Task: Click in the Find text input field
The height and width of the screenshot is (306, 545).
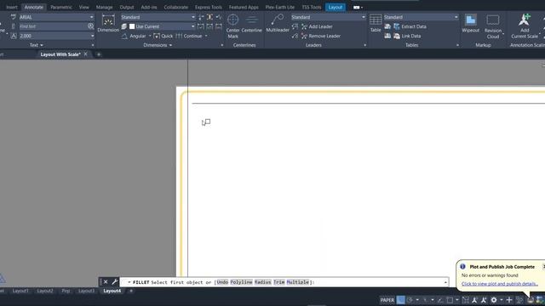Action: (x=52, y=26)
